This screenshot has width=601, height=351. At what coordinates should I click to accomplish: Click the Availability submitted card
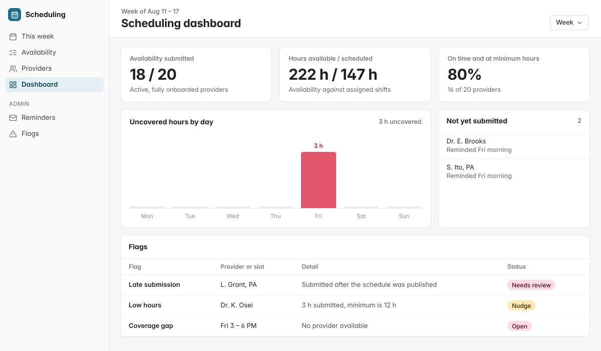tap(196, 74)
